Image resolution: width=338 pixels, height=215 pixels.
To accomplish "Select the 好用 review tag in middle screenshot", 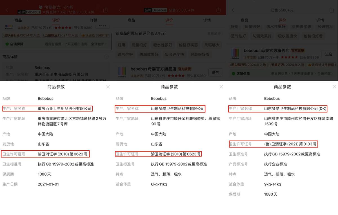I will tap(121, 45).
